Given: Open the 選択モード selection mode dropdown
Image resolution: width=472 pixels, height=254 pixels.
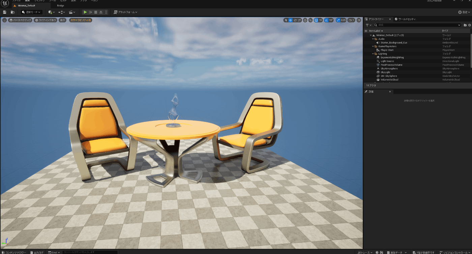Looking at the screenshot, I should (31, 12).
